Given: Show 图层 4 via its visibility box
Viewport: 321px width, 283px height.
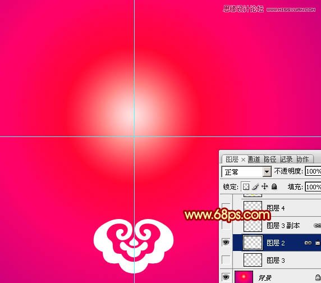Looking at the screenshot, I should 226,208.
